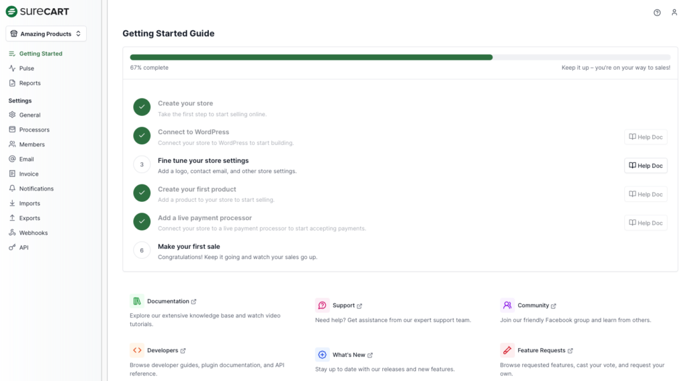The image size is (688, 381).
Task: Expand Fine tune your store settings step
Action: (203, 161)
